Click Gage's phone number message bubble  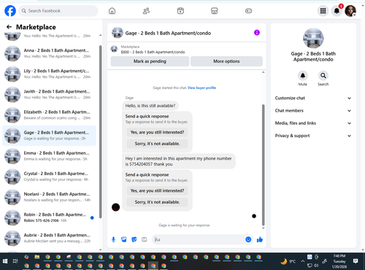click(179, 161)
